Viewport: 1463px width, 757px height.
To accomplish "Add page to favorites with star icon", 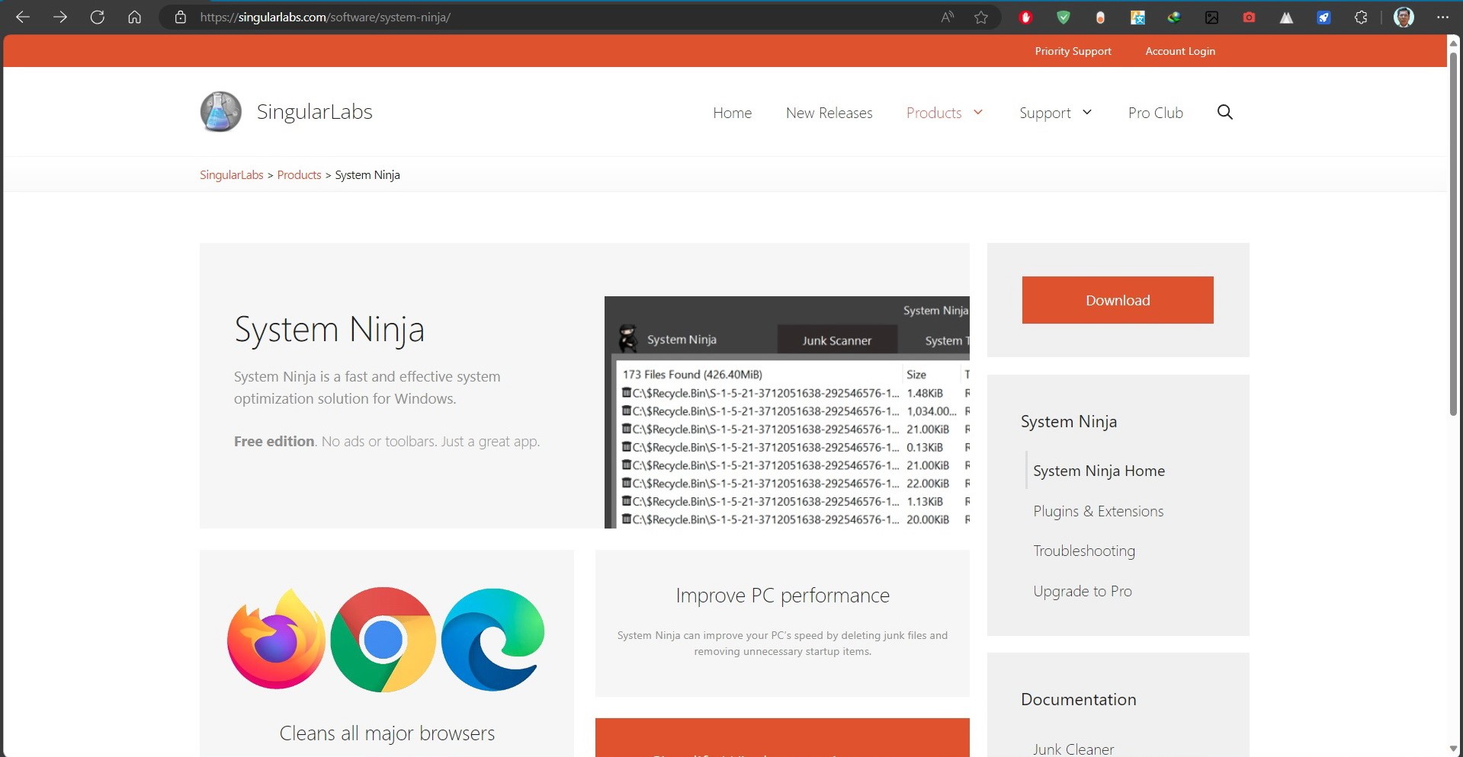I will [981, 17].
